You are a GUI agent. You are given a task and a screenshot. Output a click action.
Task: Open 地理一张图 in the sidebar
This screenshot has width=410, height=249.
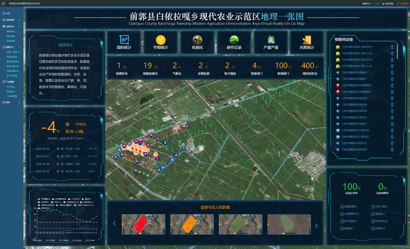tap(12, 52)
